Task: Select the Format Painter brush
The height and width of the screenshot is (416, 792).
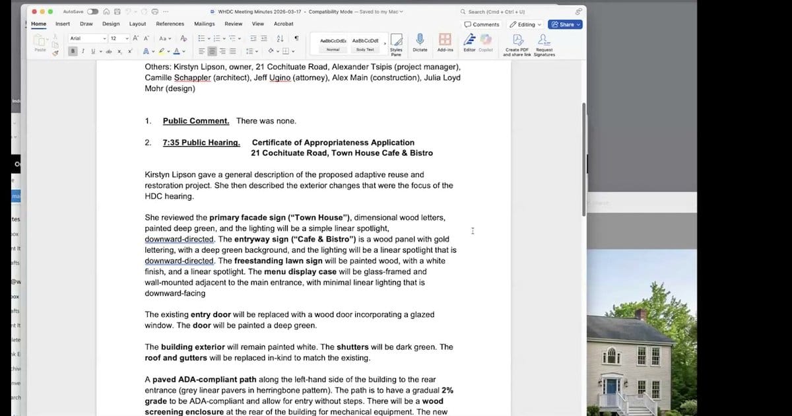Action: 55,52
